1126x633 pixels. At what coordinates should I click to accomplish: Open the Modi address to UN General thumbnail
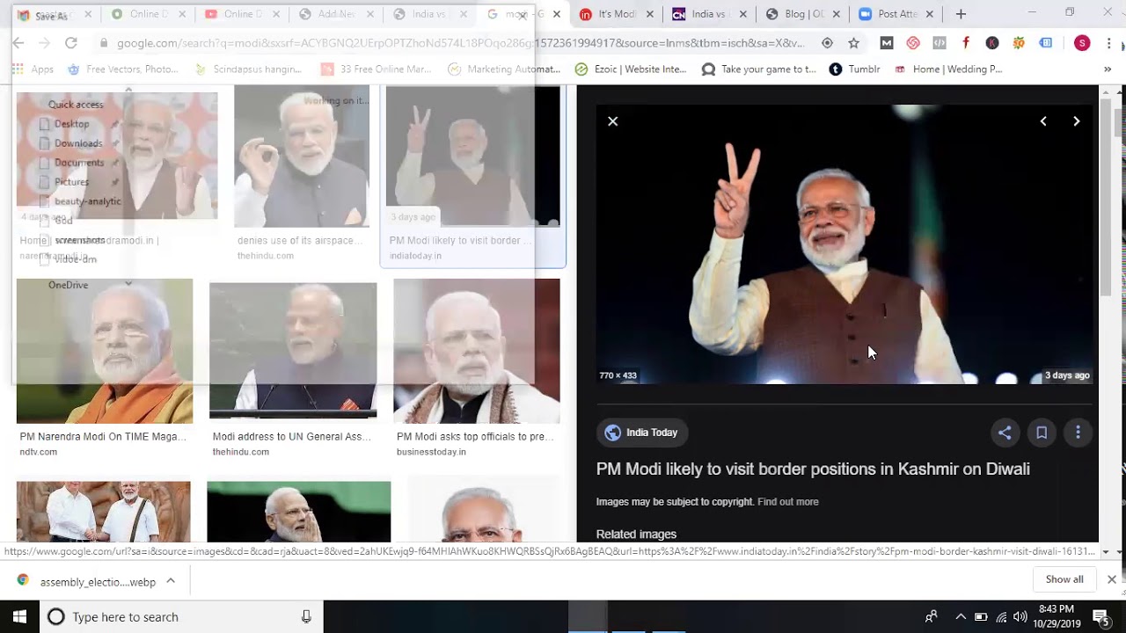(293, 351)
